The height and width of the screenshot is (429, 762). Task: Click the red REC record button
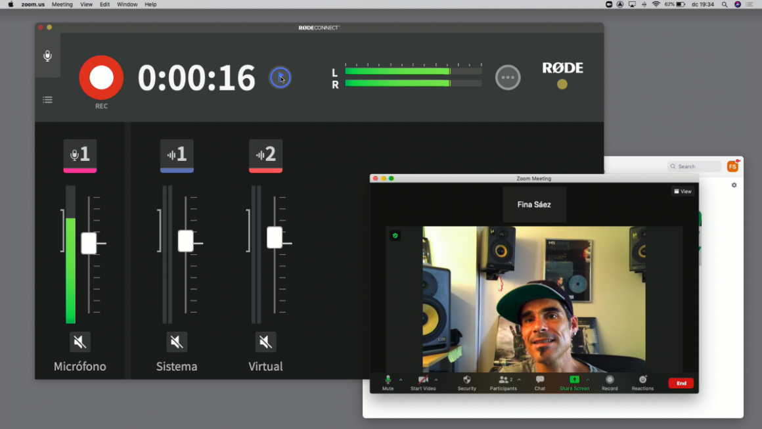point(101,78)
